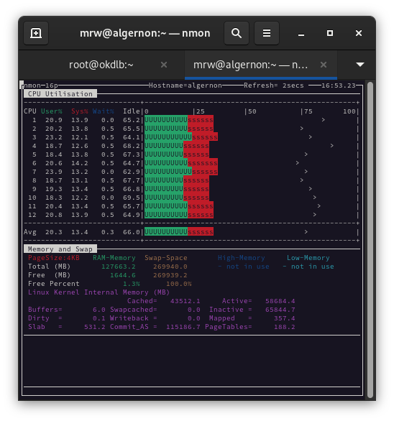Click the User% column header

click(52, 111)
